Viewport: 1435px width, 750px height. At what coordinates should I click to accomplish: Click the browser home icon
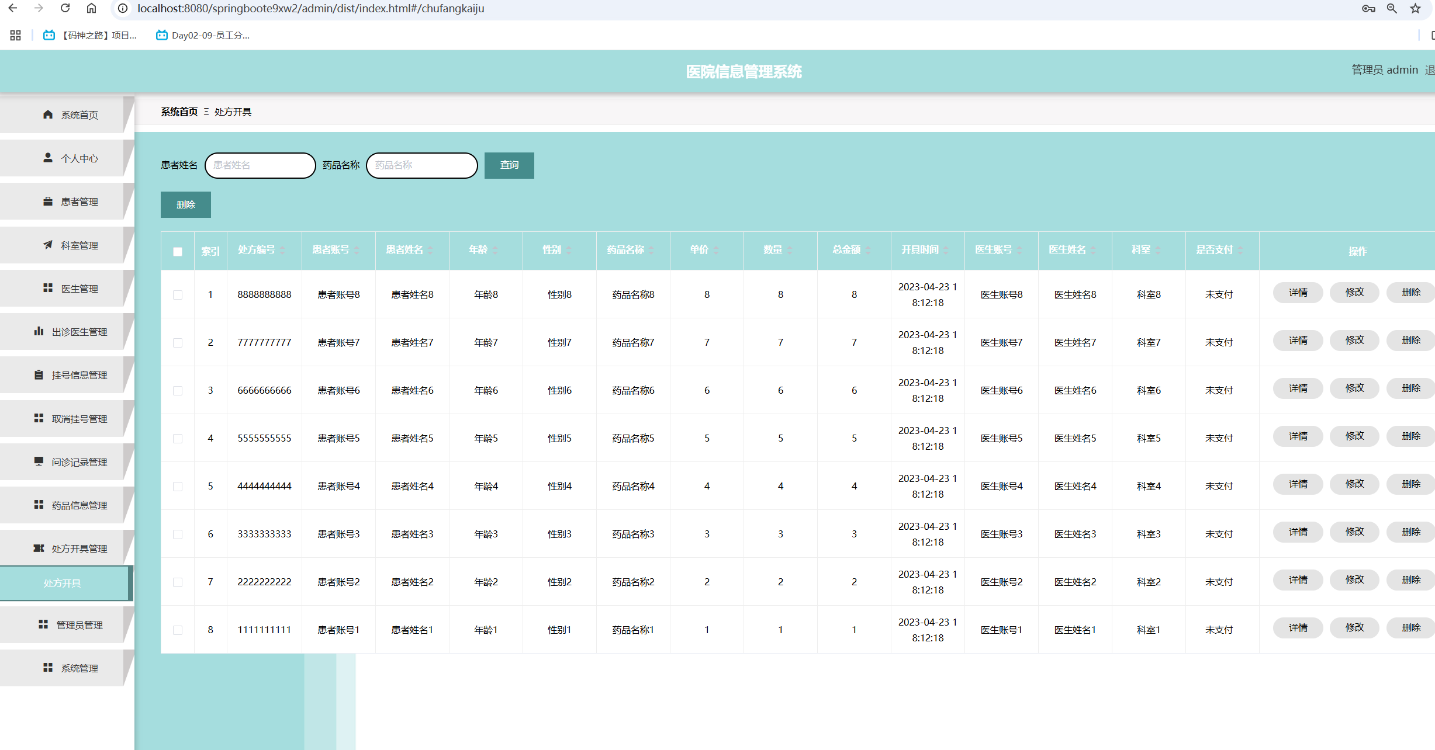pyautogui.click(x=91, y=8)
